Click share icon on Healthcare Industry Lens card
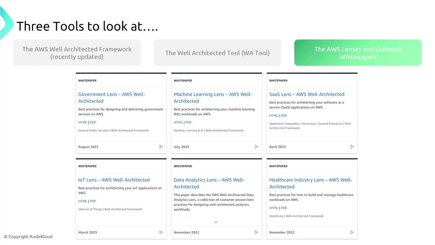The image size is (435, 245). pos(352,232)
